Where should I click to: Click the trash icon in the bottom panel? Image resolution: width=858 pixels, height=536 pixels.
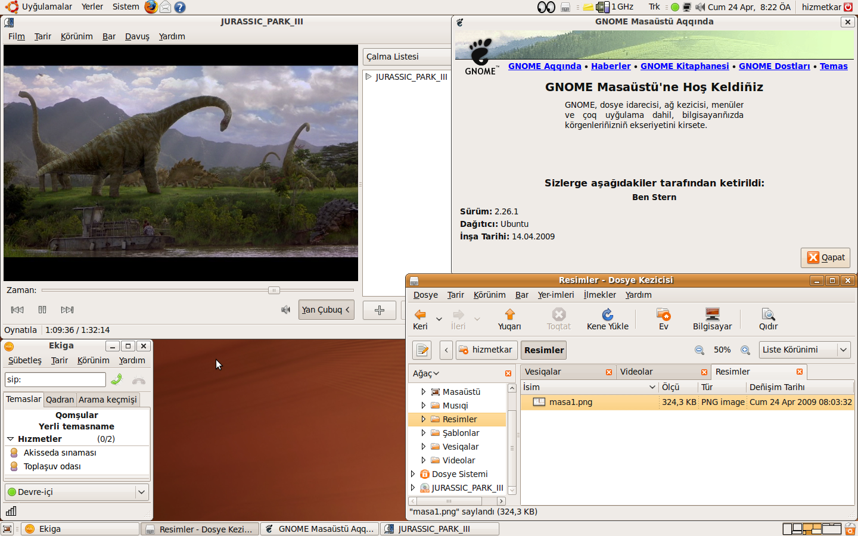(850, 529)
